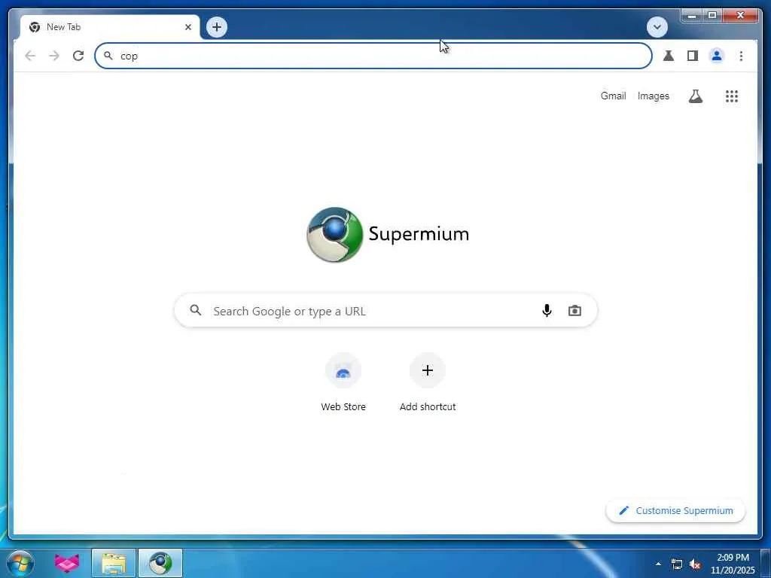Click the forward navigation arrow
This screenshot has width=771, height=578.
point(54,56)
